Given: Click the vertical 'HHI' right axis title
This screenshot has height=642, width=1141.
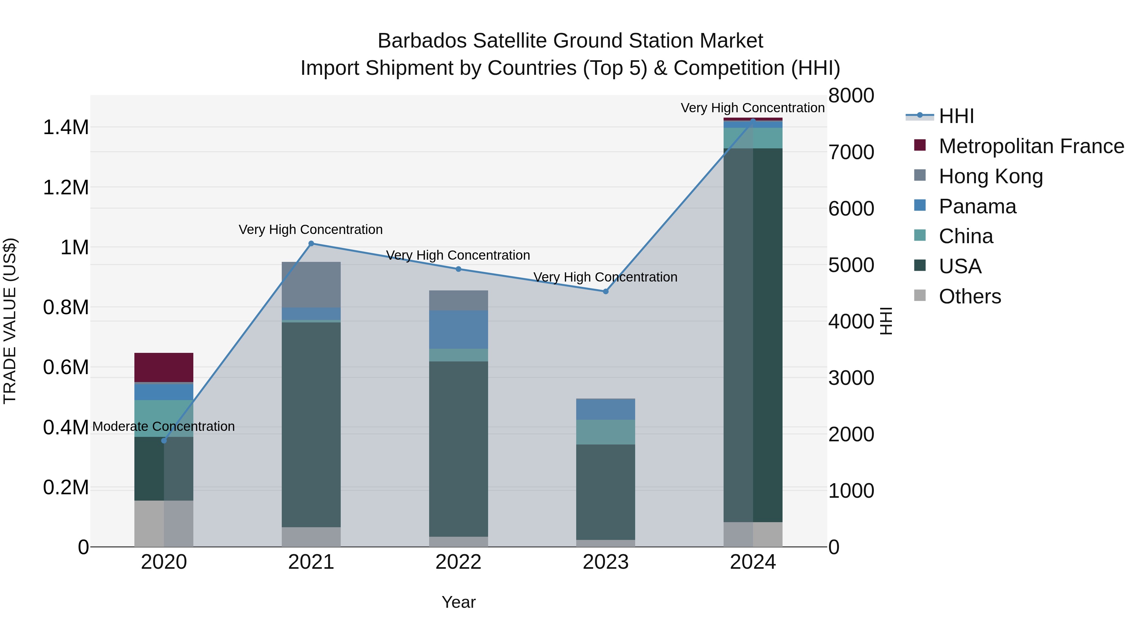Looking at the screenshot, I should tap(886, 321).
